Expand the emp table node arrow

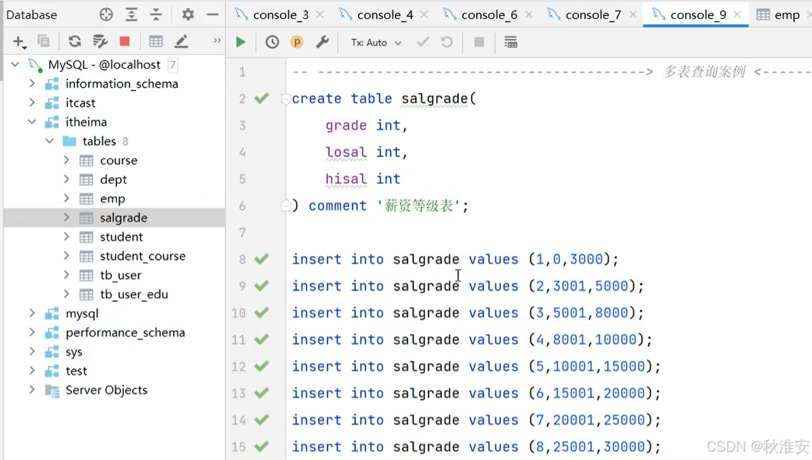point(66,199)
